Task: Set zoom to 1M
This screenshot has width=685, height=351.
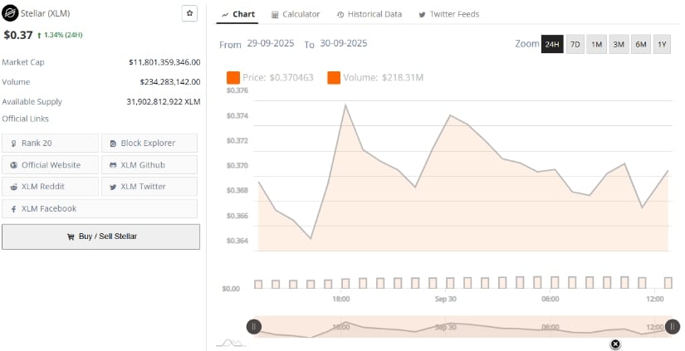Action: (x=596, y=44)
